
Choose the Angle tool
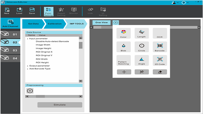tap(142, 60)
